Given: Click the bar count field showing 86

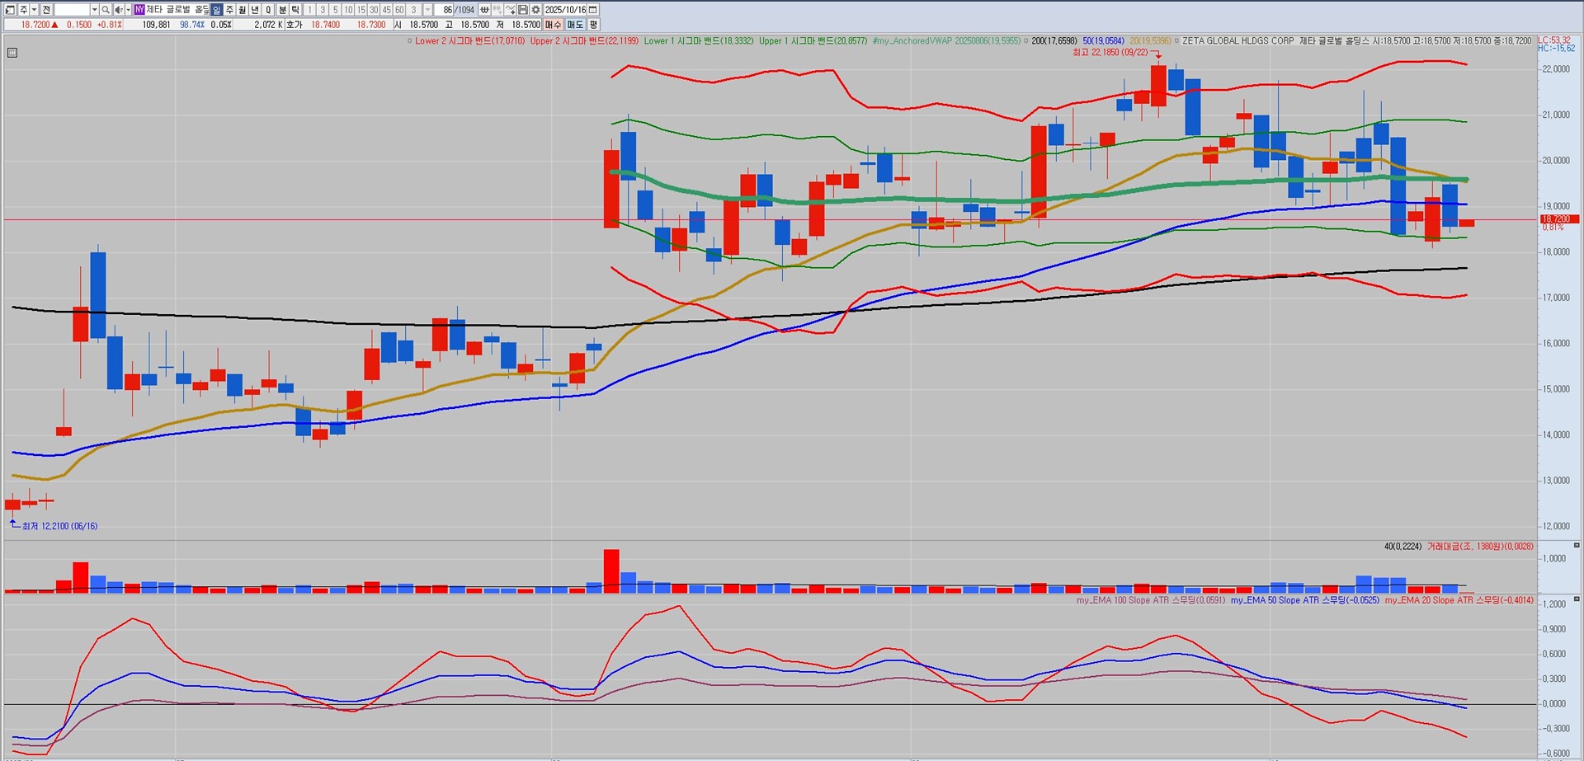Looking at the screenshot, I should [445, 10].
